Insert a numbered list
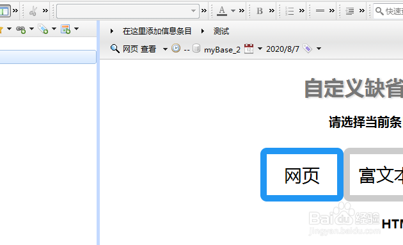 click(289, 11)
